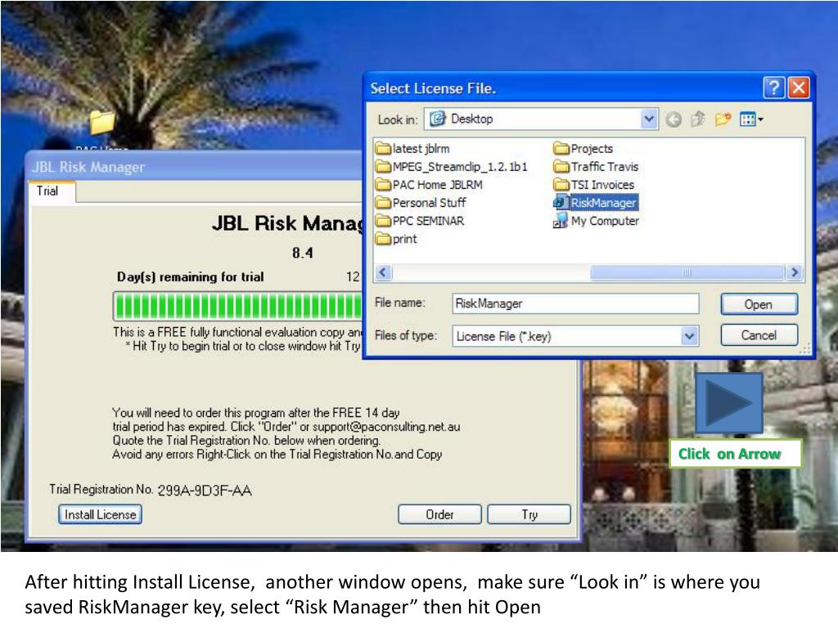Create a new folder icon
The height and width of the screenshot is (628, 838).
point(723,119)
